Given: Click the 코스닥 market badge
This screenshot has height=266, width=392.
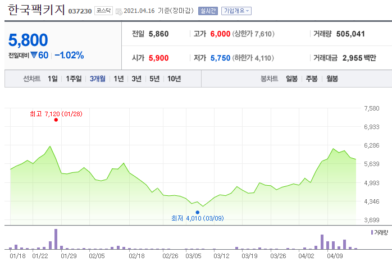Looking at the screenshot, I should pyautogui.click(x=103, y=11).
